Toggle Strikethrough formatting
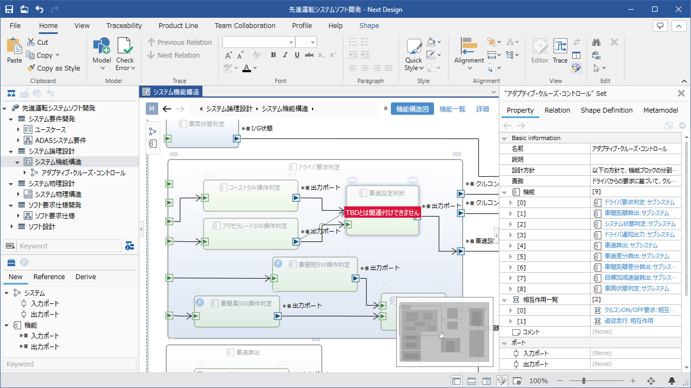The image size is (691, 388). click(309, 55)
